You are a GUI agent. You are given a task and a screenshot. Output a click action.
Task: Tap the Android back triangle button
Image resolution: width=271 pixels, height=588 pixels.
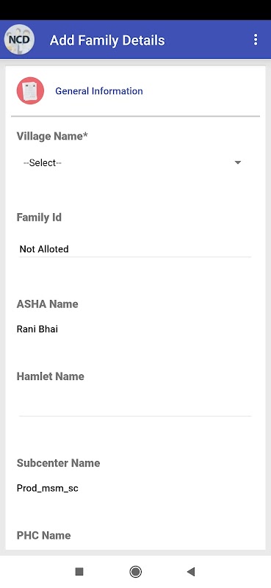191,572
